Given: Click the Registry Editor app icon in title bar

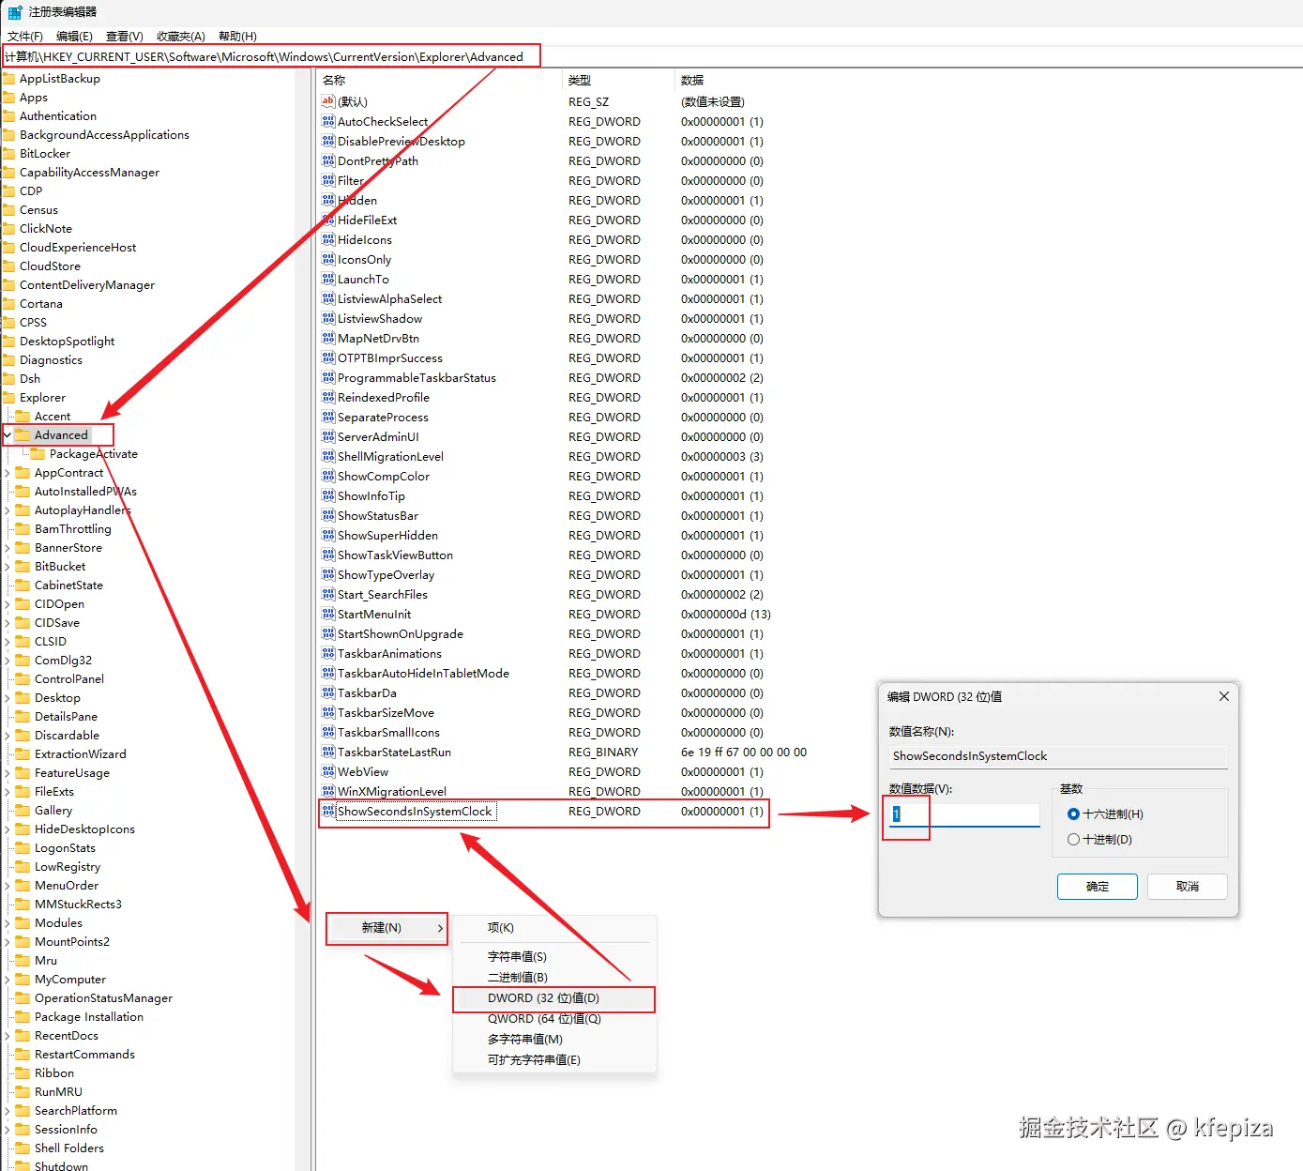Looking at the screenshot, I should tap(15, 12).
